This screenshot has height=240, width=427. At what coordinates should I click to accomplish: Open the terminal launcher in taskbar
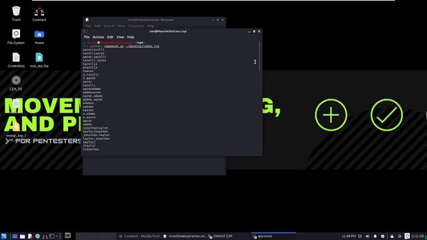[x=52, y=236]
